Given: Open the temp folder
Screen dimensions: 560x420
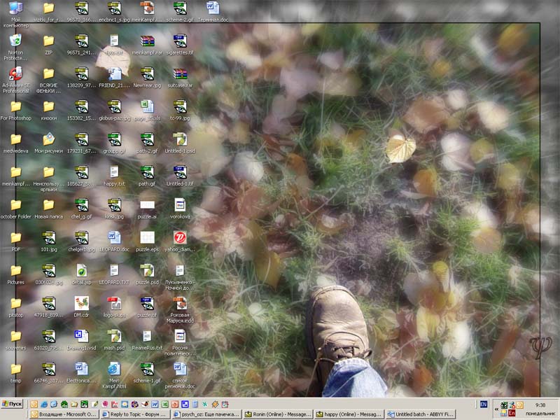Looking at the screenshot, I should 15,374.
